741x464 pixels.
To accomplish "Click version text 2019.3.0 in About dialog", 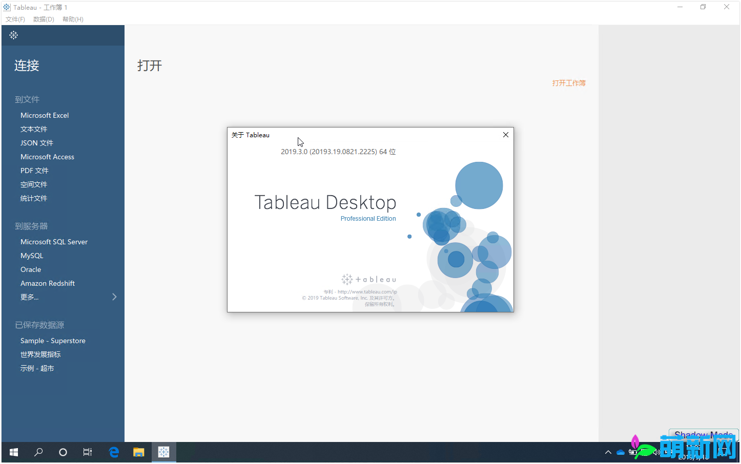I will pyautogui.click(x=338, y=152).
